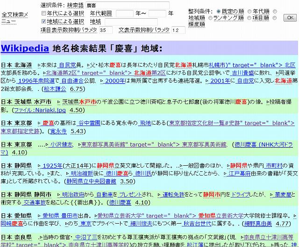Focus the 検索語 search field containing 慶喜

[128, 5]
